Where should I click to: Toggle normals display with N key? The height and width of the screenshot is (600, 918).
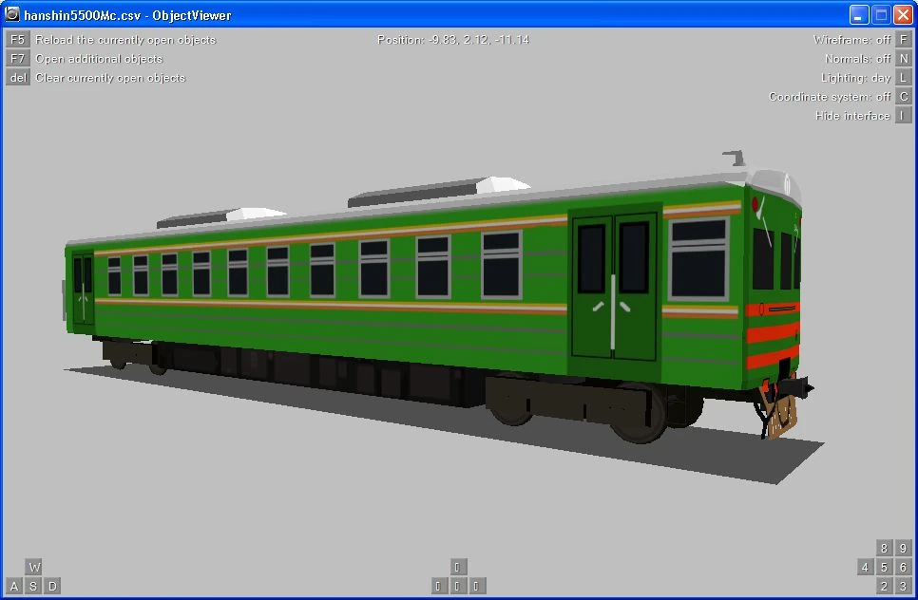click(x=904, y=59)
